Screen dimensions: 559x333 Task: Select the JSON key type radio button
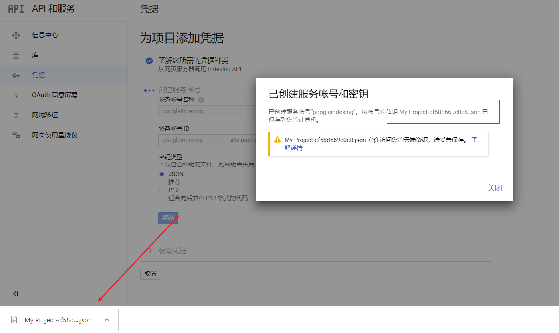[x=161, y=174]
